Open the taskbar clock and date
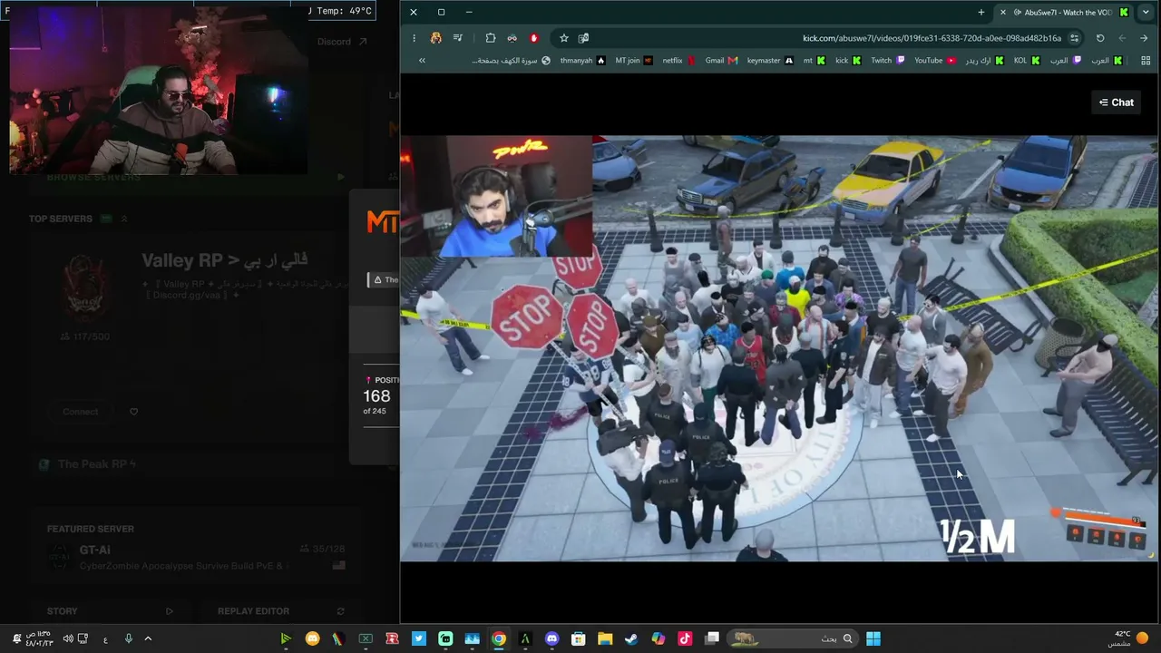Image resolution: width=1161 pixels, height=653 pixels. (37, 638)
